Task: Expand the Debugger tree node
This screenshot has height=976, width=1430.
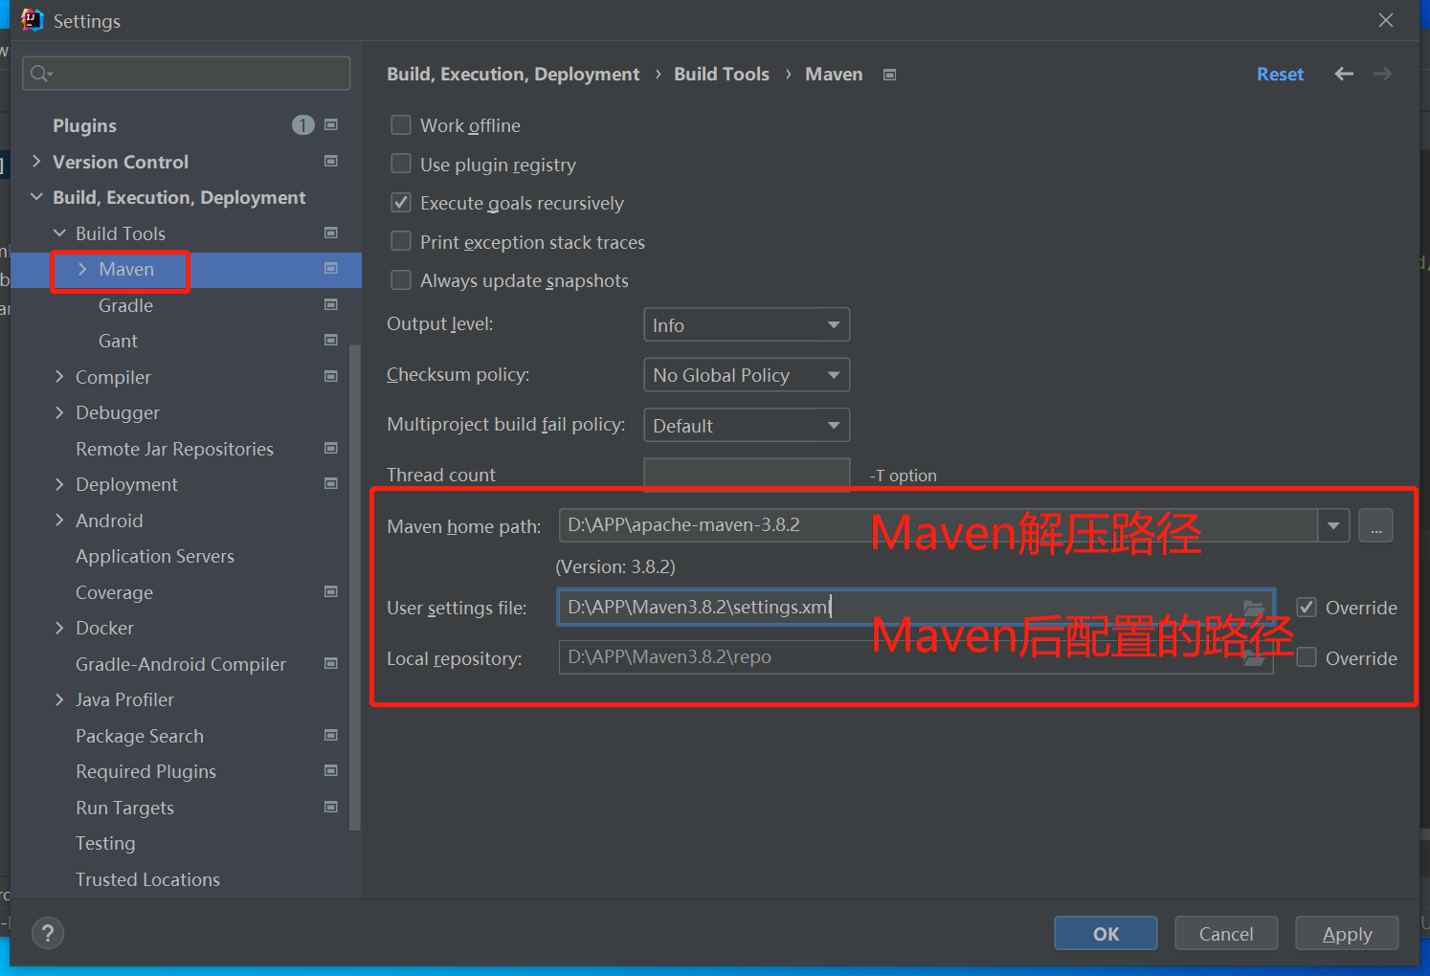Action: click(x=59, y=412)
